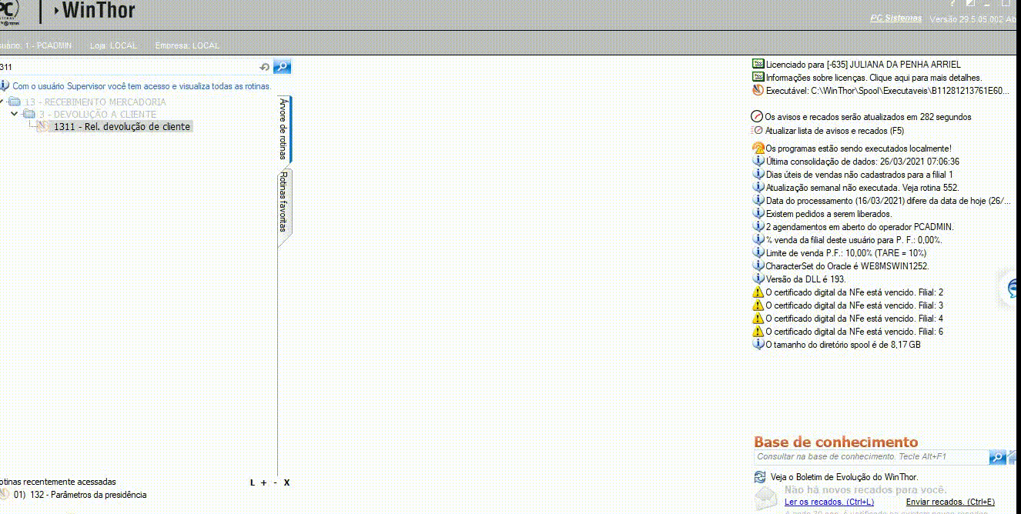Click info icon for 2 agendamentos notice
The width and height of the screenshot is (1021, 514).
pyautogui.click(x=758, y=227)
